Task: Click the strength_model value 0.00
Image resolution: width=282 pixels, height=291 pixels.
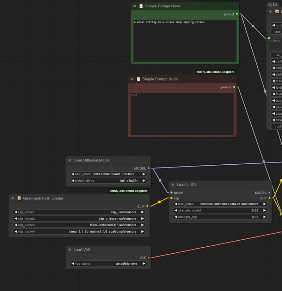Action: pyautogui.click(x=255, y=210)
